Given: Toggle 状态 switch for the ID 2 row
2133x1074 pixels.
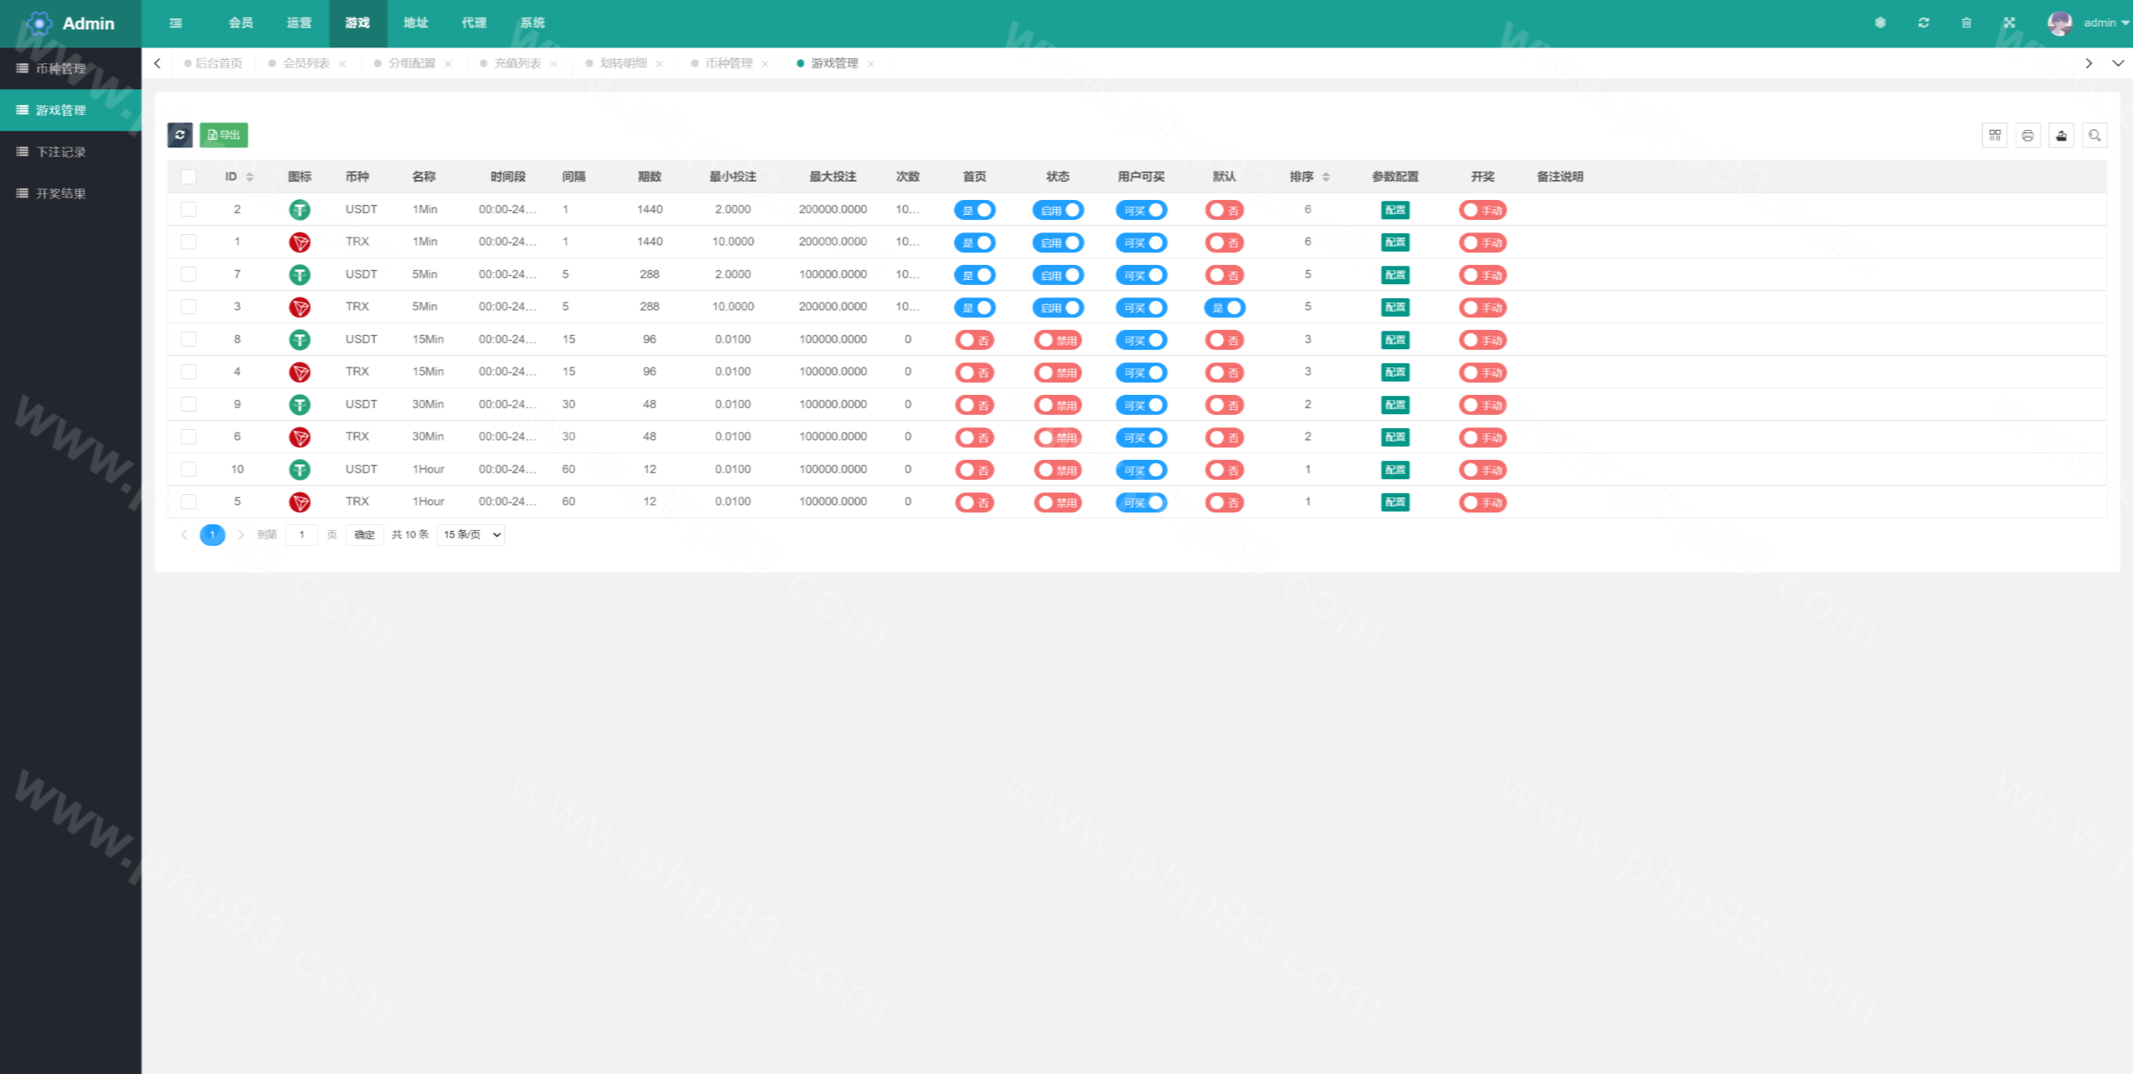Looking at the screenshot, I should pyautogui.click(x=1058, y=210).
